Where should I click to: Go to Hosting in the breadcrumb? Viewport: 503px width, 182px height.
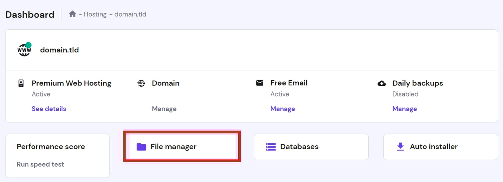[95, 14]
